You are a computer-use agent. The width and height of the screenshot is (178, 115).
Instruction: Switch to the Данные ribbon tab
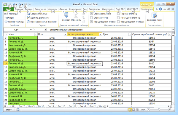[x=63, y=9]
